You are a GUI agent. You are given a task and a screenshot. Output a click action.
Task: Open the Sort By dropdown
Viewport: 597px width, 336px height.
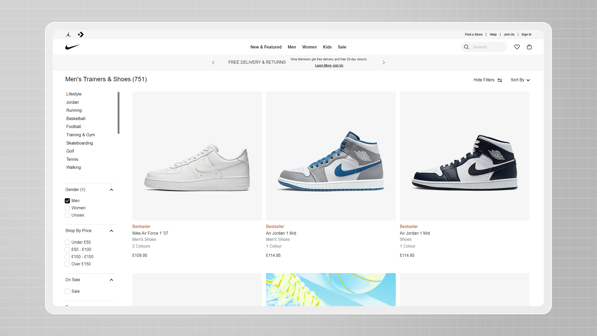(520, 80)
